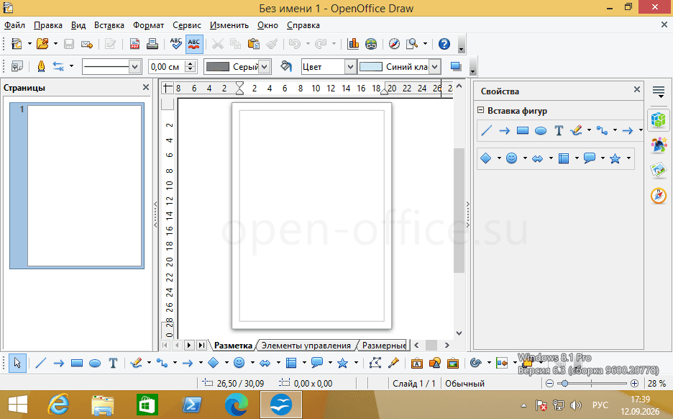
Task: Select the page 1 thumbnail in Страницы panel
Action: coord(77,186)
